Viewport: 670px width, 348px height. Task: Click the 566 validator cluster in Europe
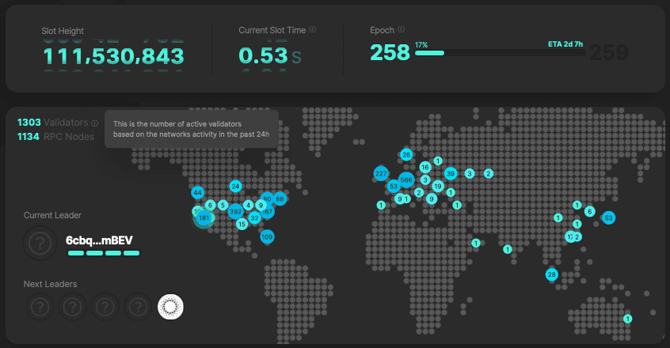[406, 180]
